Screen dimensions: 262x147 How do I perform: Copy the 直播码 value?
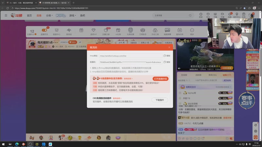coord(167,62)
